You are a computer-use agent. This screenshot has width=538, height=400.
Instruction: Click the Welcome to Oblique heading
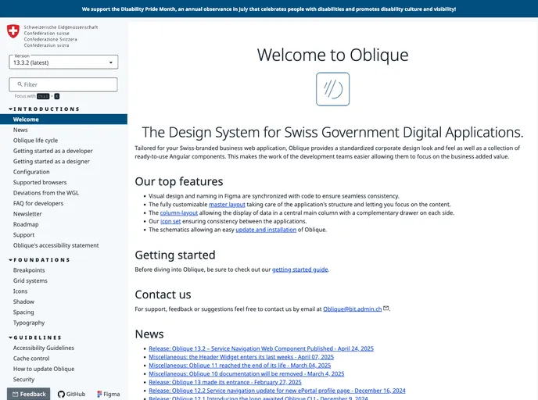point(333,55)
